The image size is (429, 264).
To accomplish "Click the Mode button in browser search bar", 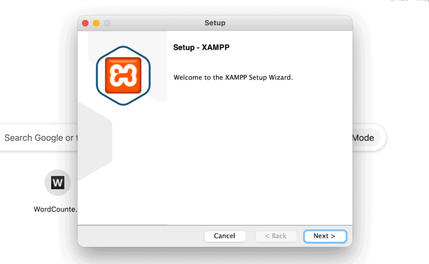I will [x=365, y=137].
